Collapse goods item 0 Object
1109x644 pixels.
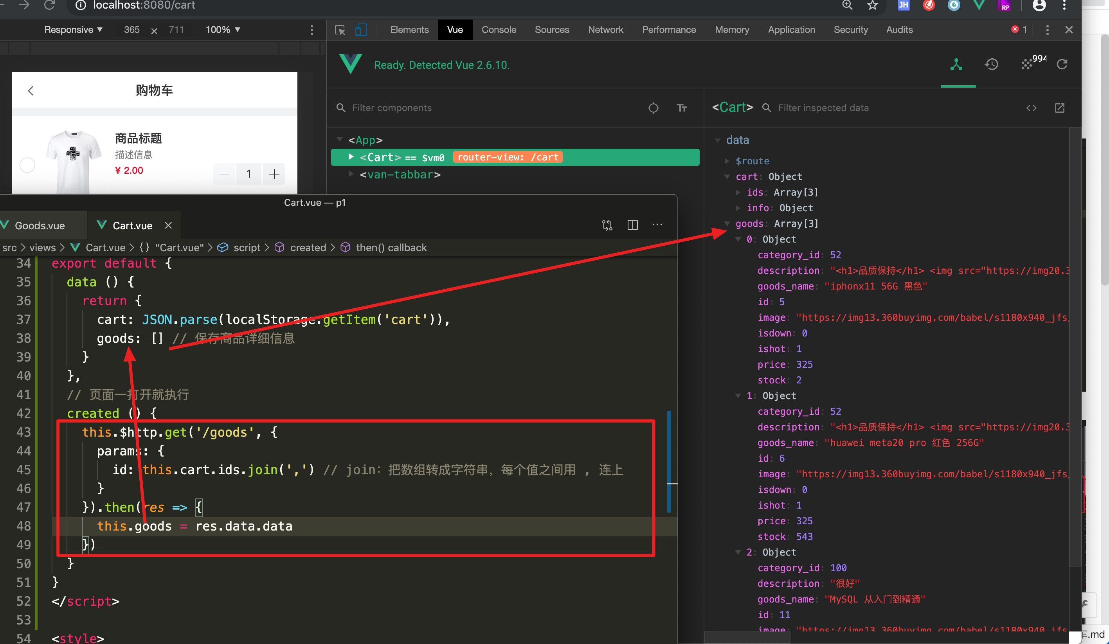[x=738, y=239]
